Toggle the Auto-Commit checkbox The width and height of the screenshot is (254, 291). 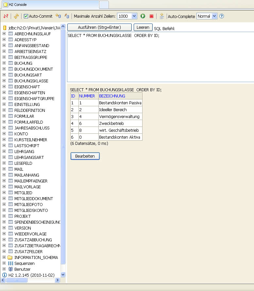pyautogui.click(x=26, y=16)
